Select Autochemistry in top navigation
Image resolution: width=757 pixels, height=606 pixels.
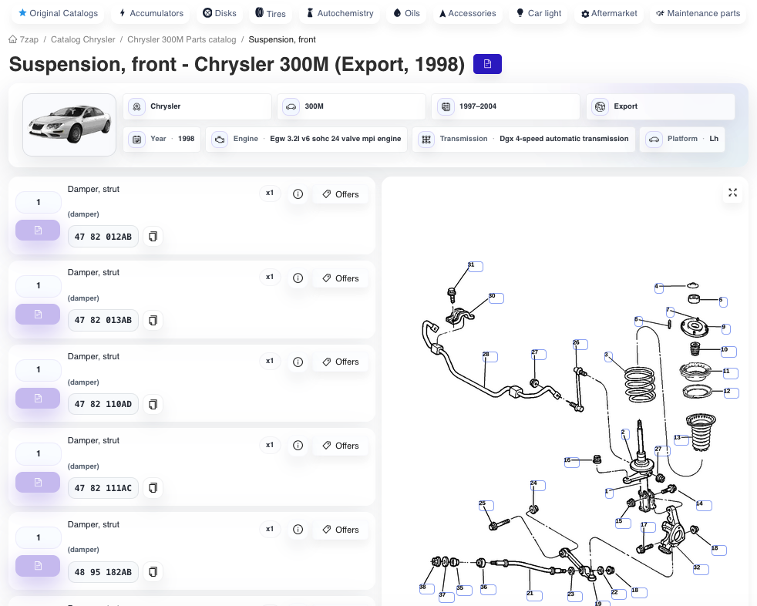coord(340,13)
